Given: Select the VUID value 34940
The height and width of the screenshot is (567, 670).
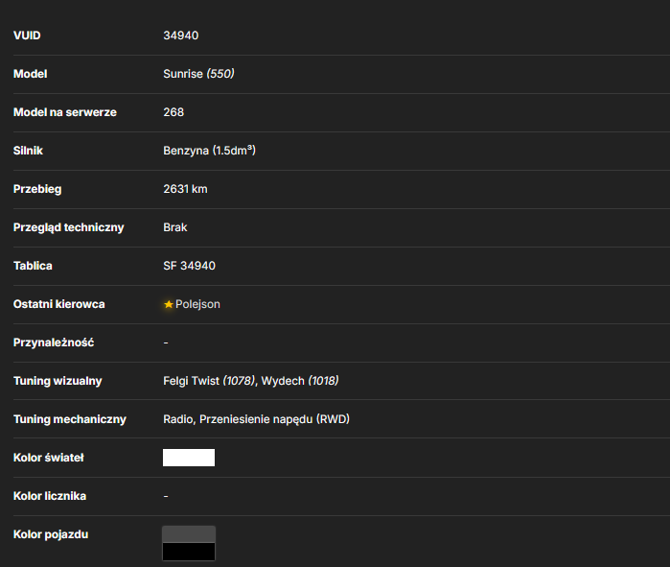Looking at the screenshot, I should 181,35.
